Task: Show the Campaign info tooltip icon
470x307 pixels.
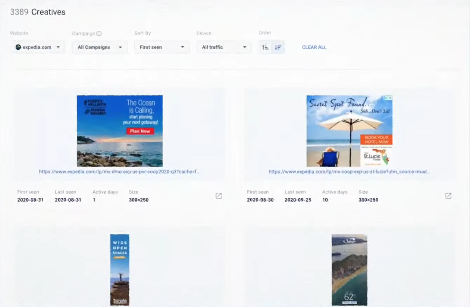Action: [99, 33]
